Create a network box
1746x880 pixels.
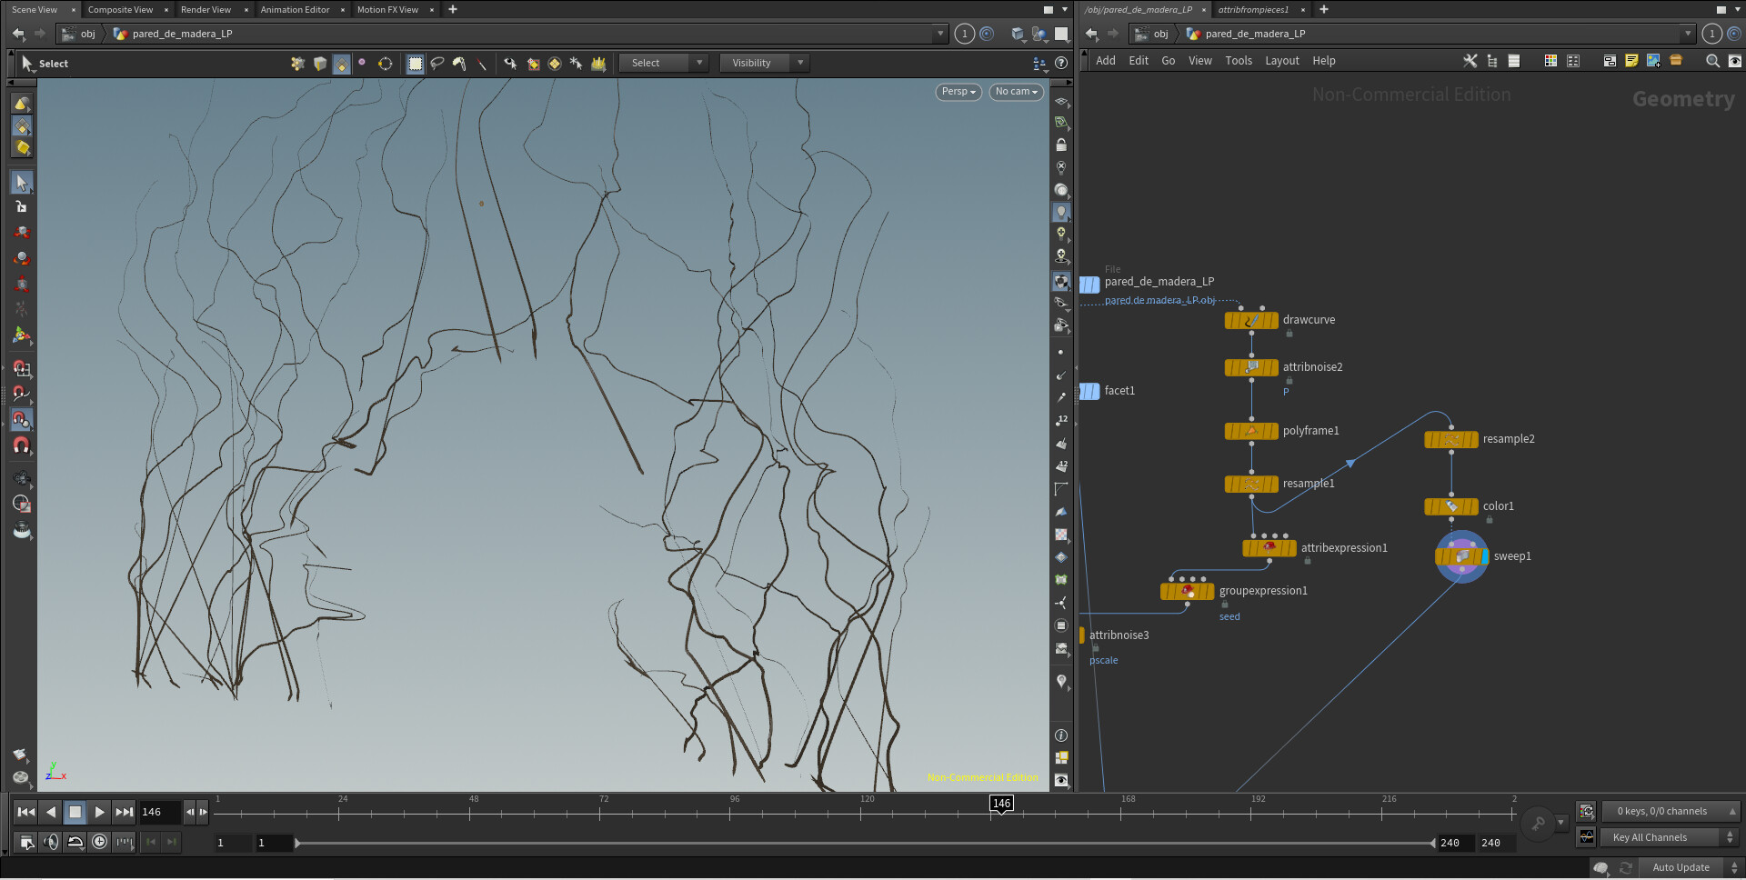[x=1609, y=61]
